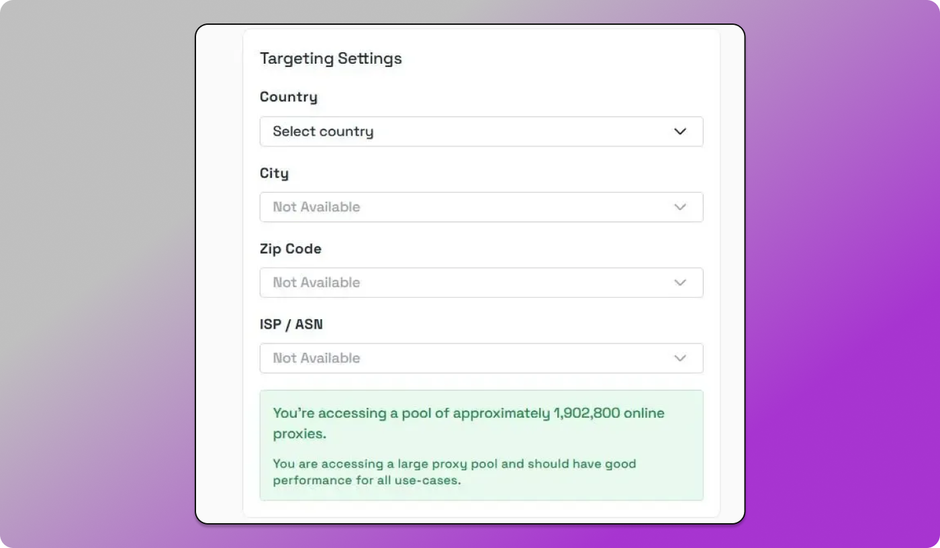
Task: Click the 'Select country' placeholder text
Action: coord(323,131)
